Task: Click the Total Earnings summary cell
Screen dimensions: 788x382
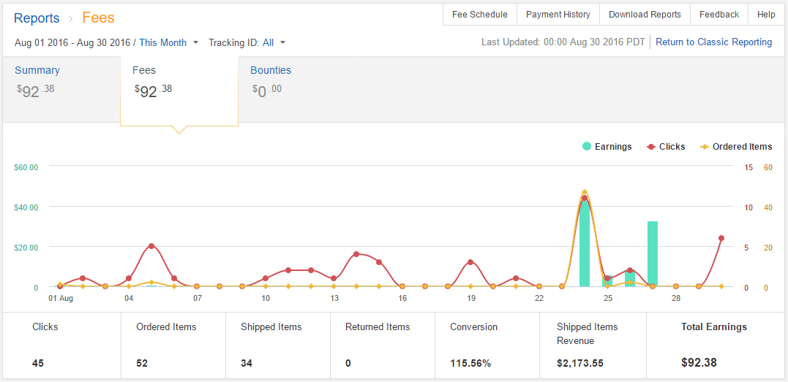Action: coord(713,345)
